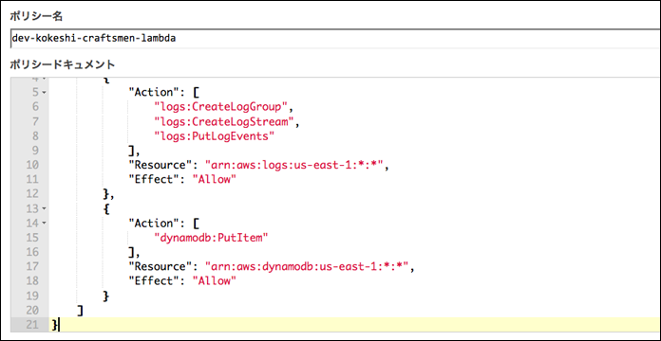Click line number 21 in gutter
Image resolution: width=661 pixels, height=341 pixels.
pyautogui.click(x=31, y=325)
